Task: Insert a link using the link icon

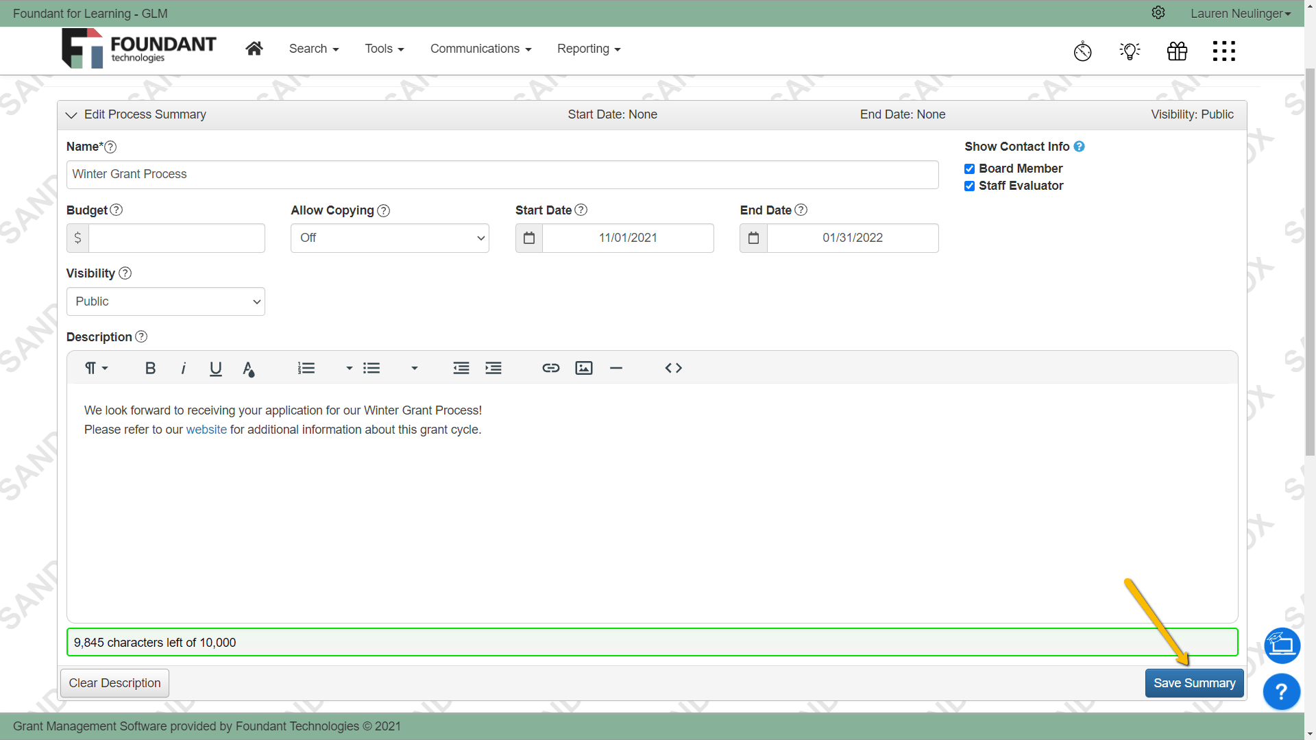Action: [550, 369]
